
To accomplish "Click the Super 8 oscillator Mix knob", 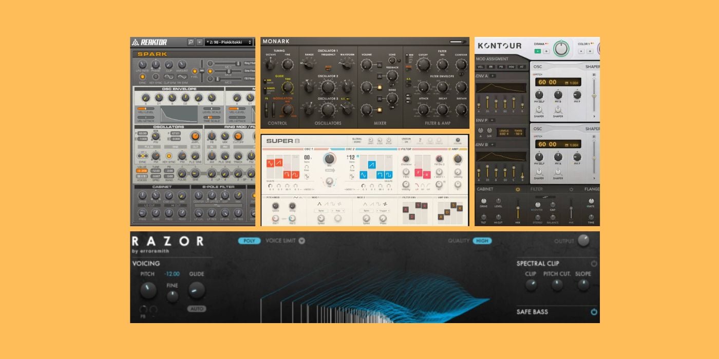I will (x=329, y=159).
